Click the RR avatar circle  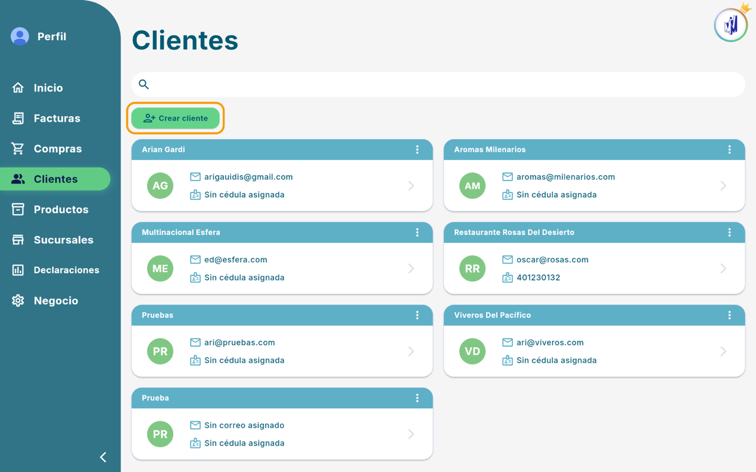pyautogui.click(x=472, y=268)
